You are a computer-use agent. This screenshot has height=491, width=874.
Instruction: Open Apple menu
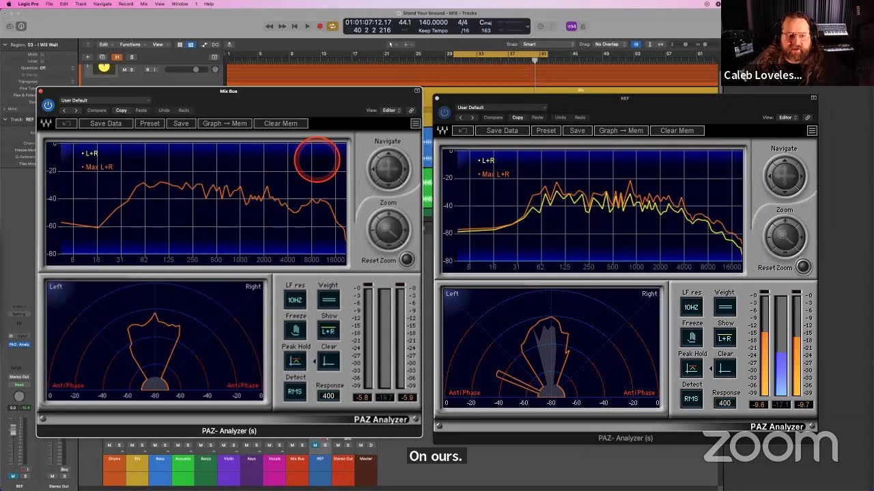[8, 4]
